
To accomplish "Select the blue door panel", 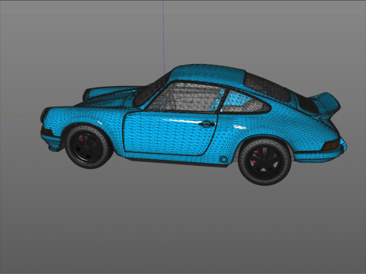I will pyautogui.click(x=170, y=134).
